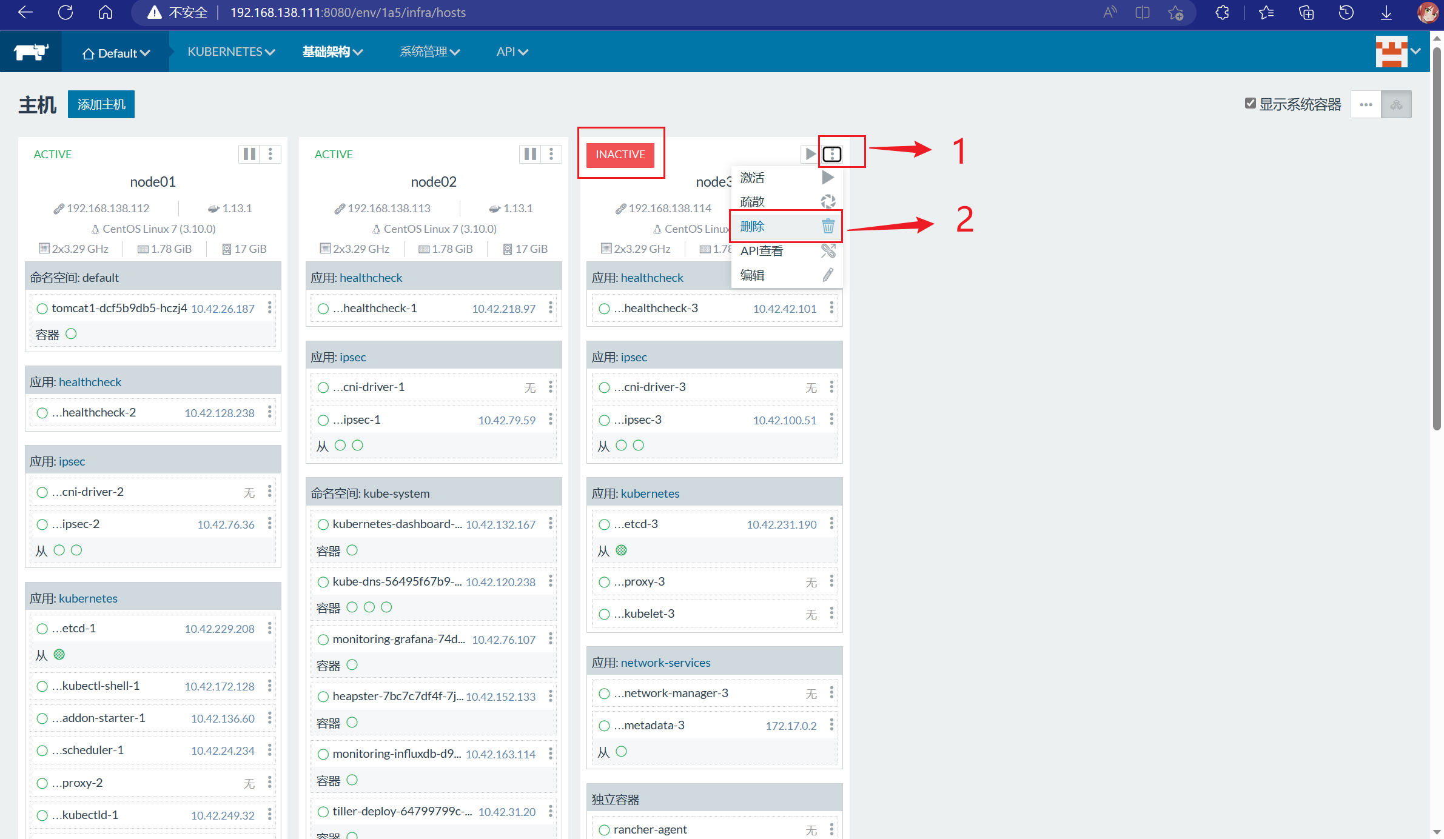The height and width of the screenshot is (839, 1444).
Task: Expand the 系统管理 menu
Action: 429,52
